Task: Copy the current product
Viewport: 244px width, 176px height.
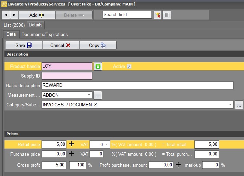Action: (x=98, y=45)
